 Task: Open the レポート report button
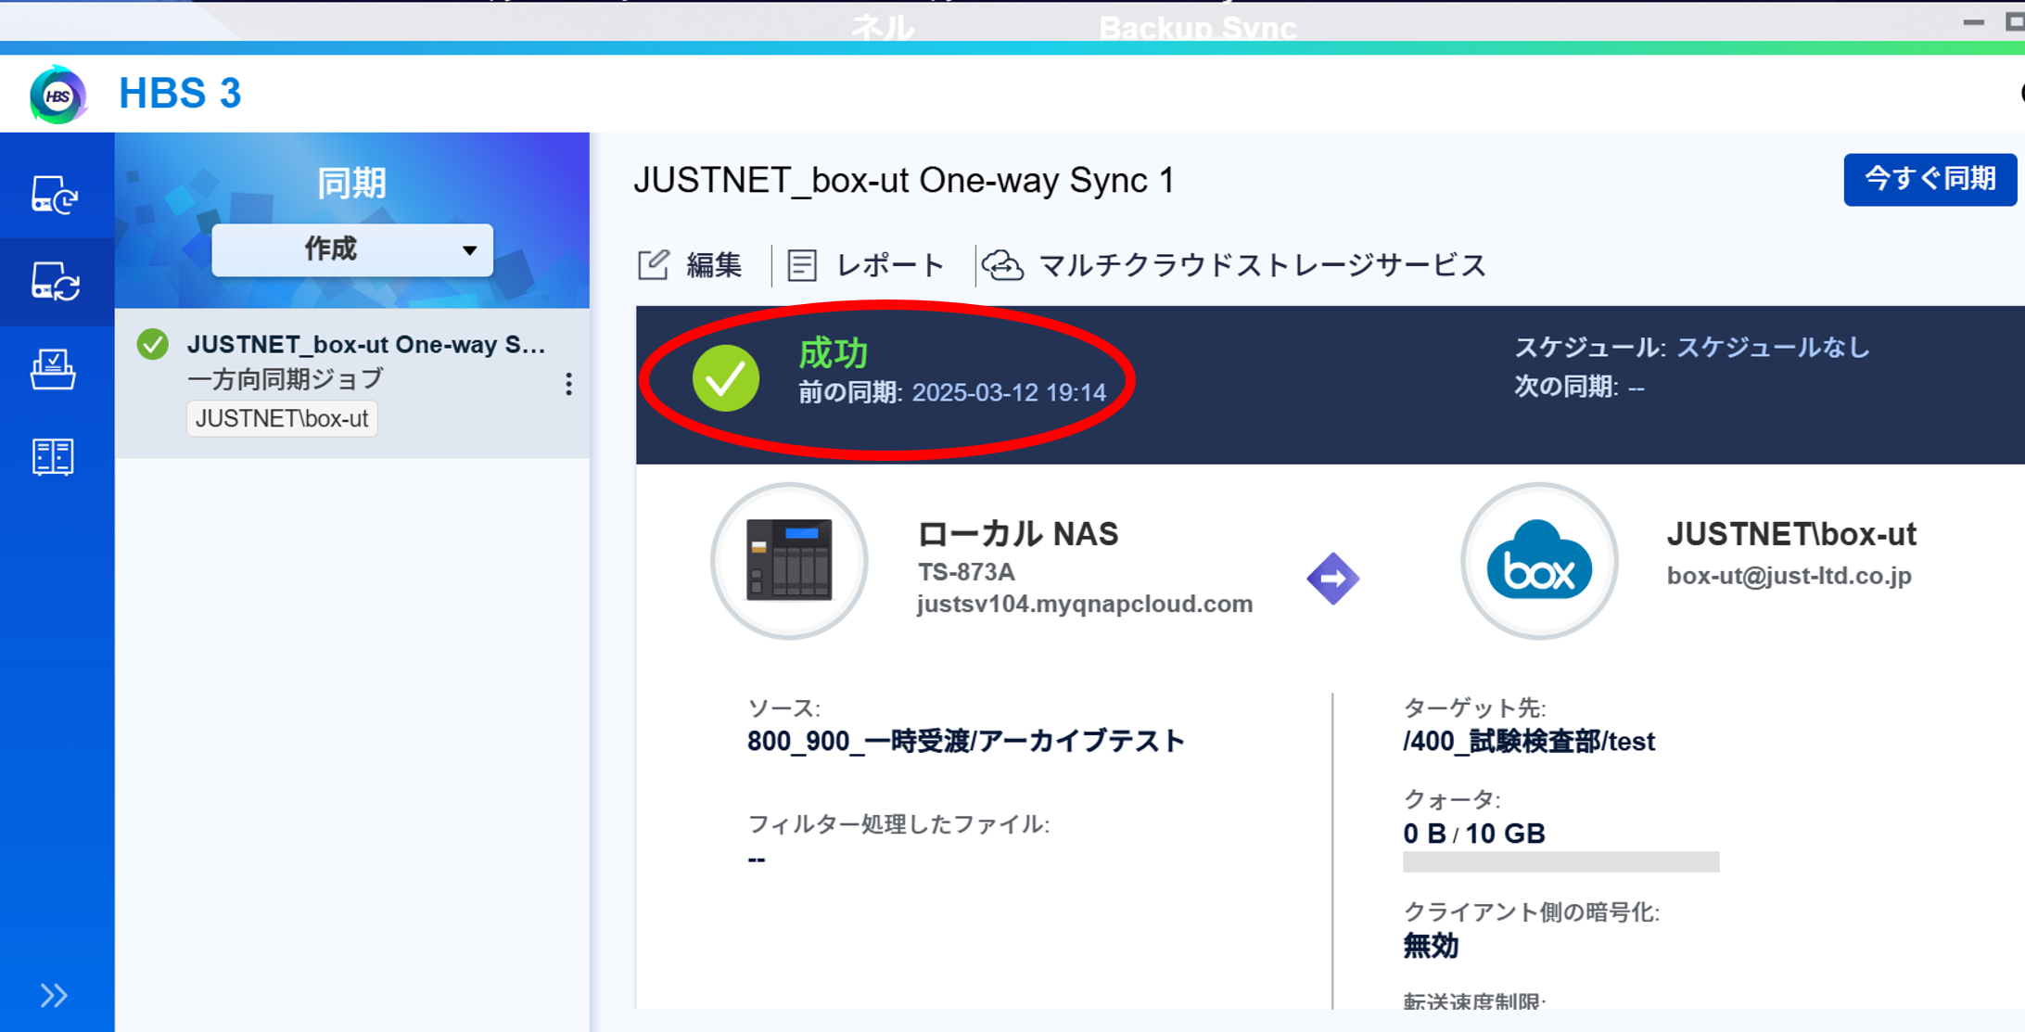(866, 265)
